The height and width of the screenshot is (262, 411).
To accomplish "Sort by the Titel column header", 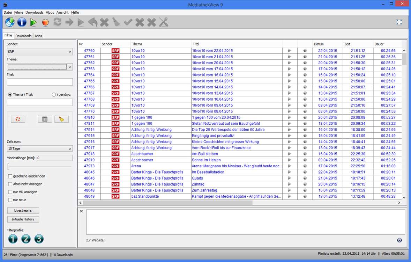I will pos(237,44).
